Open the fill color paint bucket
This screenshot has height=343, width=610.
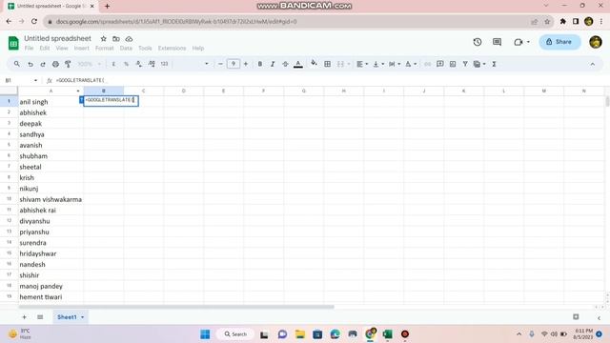(314, 64)
